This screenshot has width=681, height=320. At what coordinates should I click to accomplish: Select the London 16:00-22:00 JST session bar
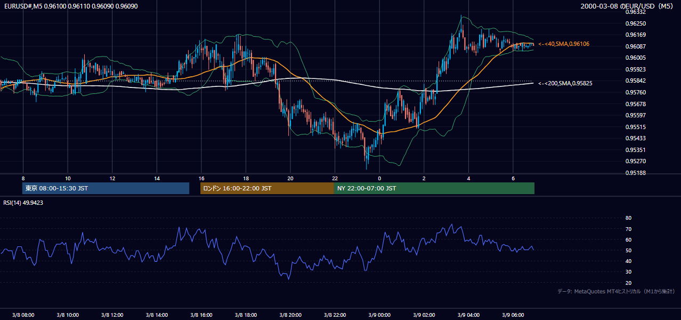point(267,188)
